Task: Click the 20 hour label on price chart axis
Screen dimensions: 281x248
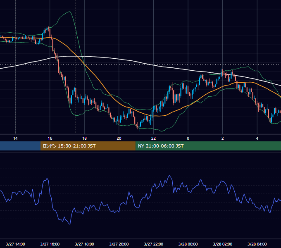Action: pyautogui.click(x=119, y=138)
